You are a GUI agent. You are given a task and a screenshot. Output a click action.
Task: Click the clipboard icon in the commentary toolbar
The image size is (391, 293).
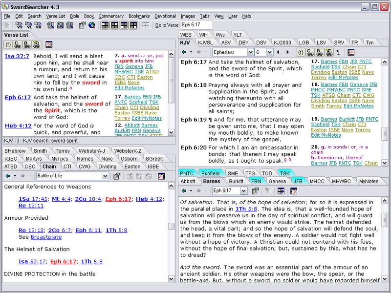[x=255, y=191]
